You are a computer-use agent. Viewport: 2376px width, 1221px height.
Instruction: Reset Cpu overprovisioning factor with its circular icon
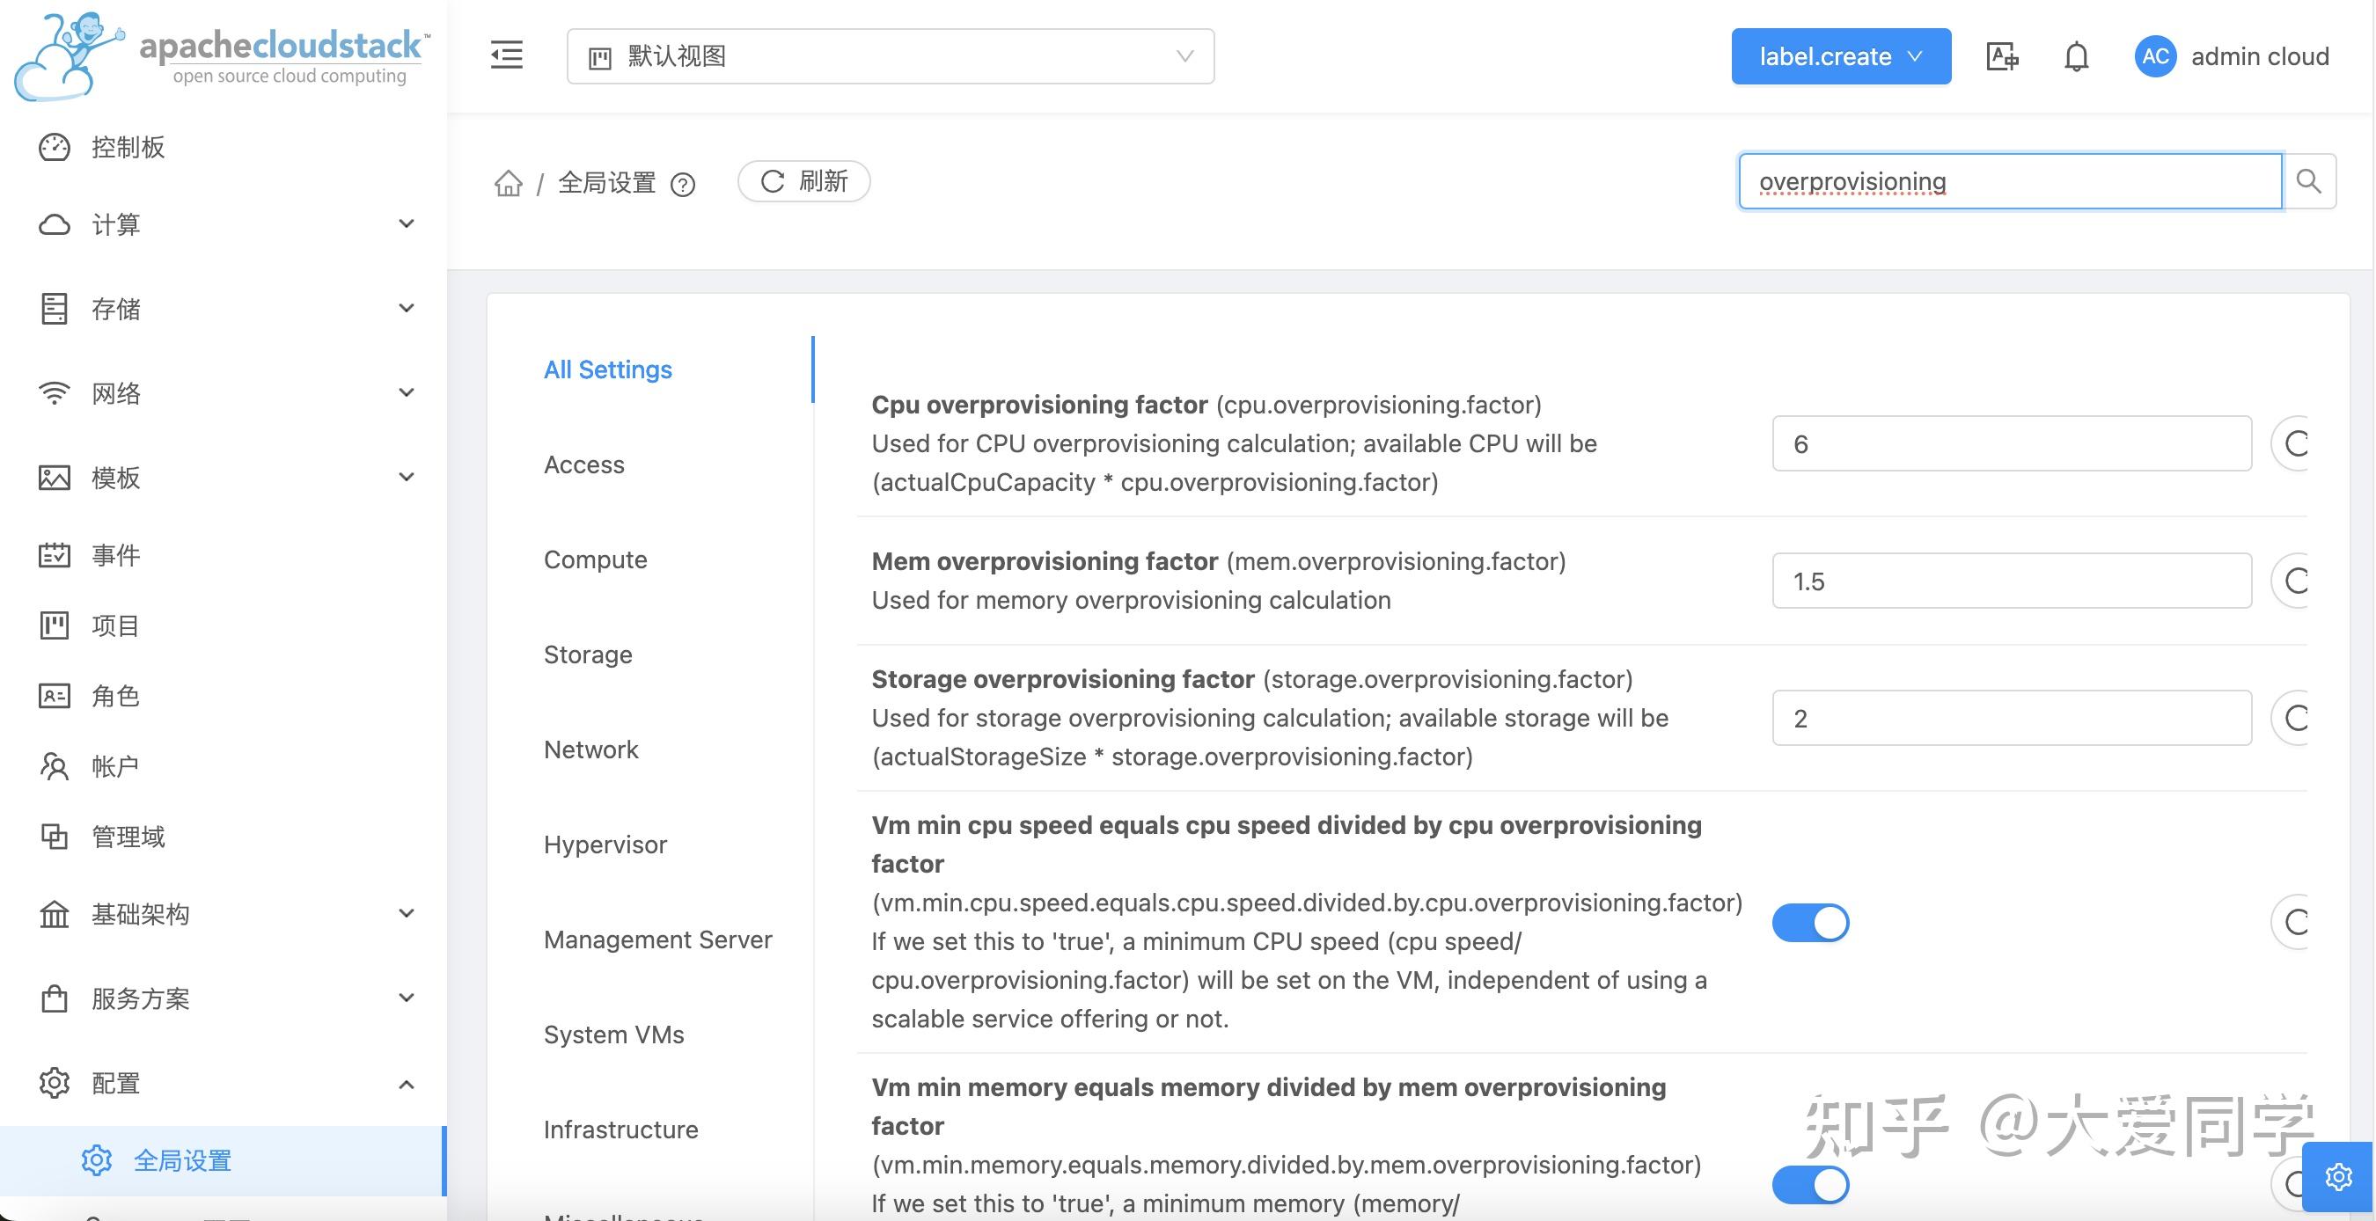(2296, 443)
